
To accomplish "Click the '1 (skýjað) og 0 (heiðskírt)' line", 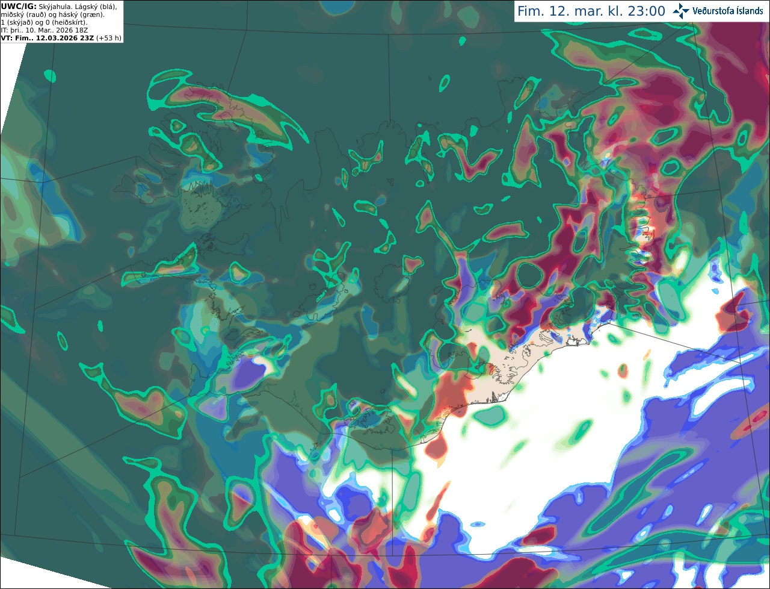I will click(44, 22).
